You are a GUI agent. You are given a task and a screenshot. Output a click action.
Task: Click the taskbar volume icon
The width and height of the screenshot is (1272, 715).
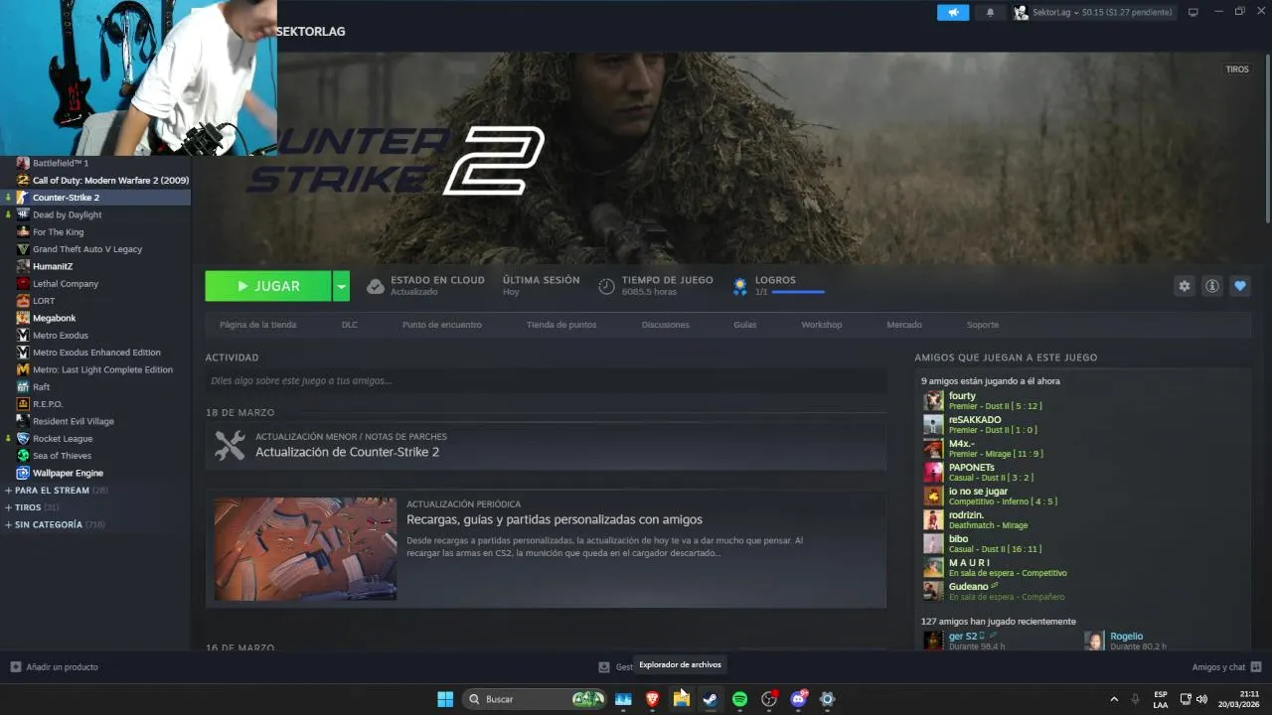(x=1201, y=699)
